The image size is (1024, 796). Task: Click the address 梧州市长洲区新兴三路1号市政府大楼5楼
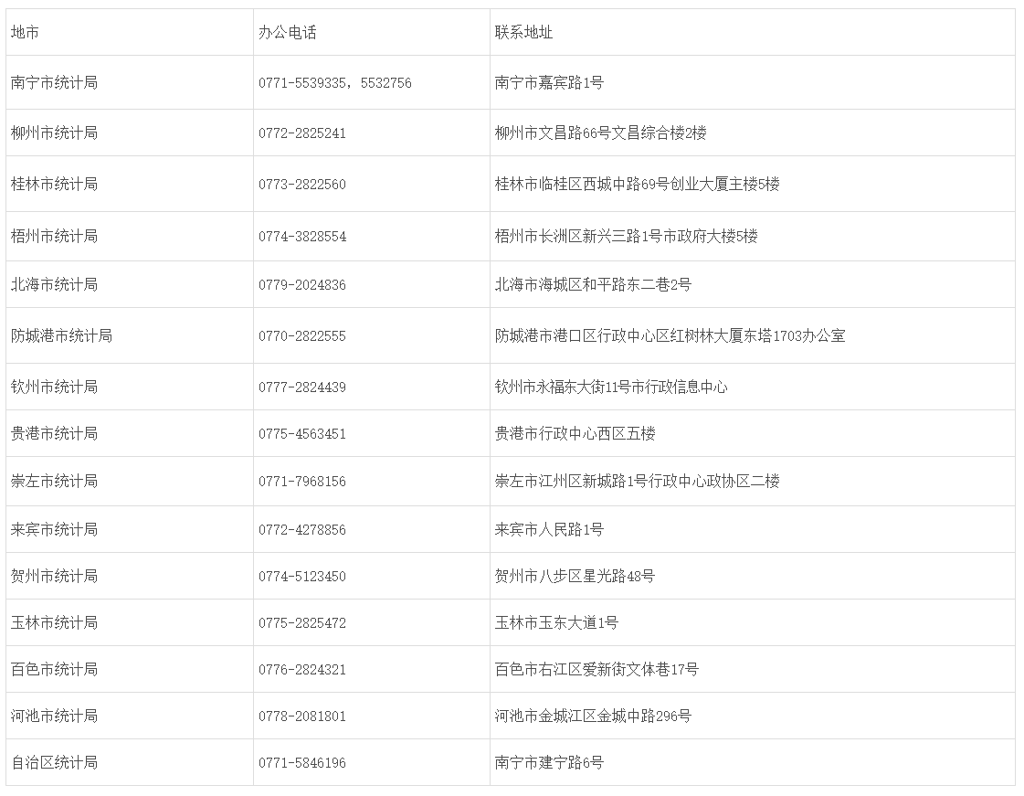tap(626, 237)
